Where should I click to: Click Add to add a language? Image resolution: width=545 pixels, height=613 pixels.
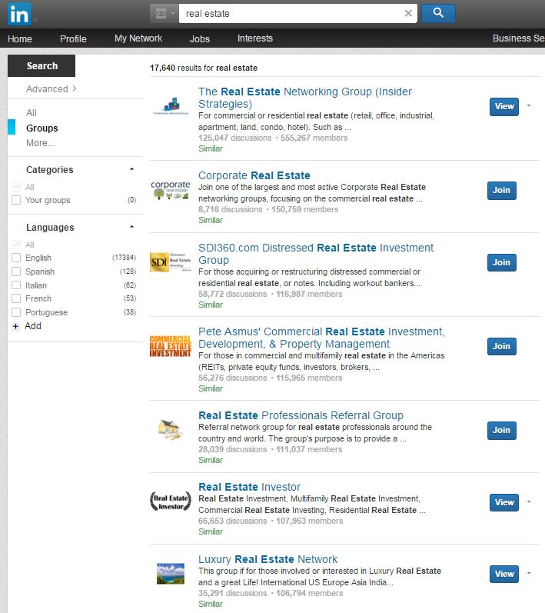point(33,326)
